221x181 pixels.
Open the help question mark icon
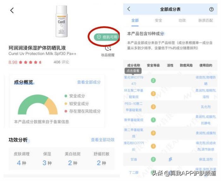211,9
